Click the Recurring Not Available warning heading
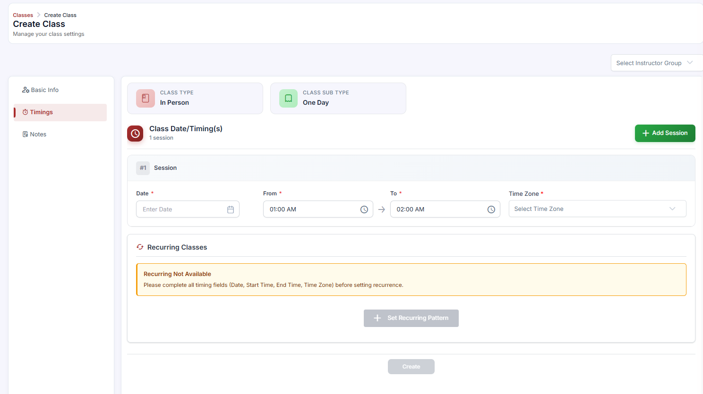The height and width of the screenshot is (394, 703). point(177,274)
